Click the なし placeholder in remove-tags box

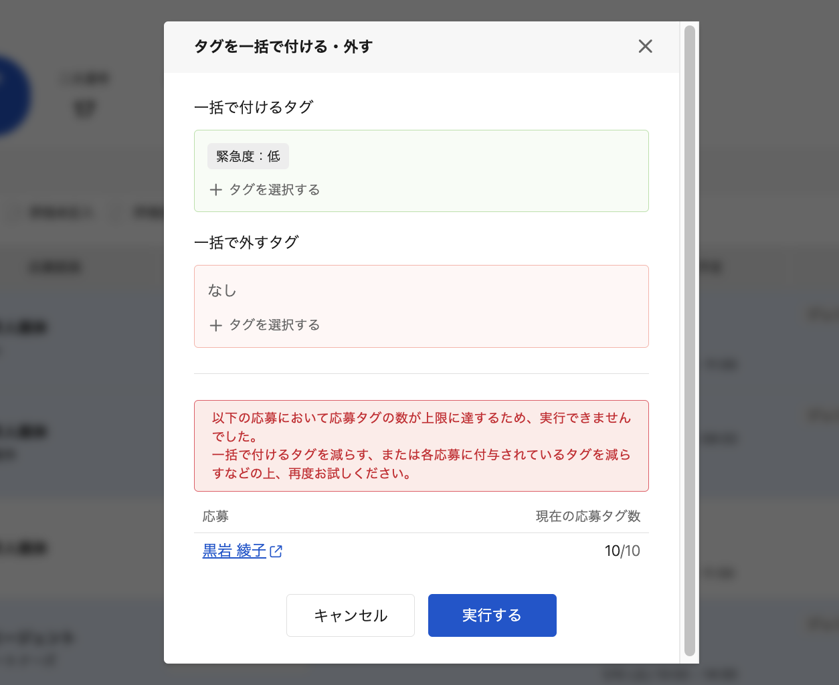click(x=222, y=290)
